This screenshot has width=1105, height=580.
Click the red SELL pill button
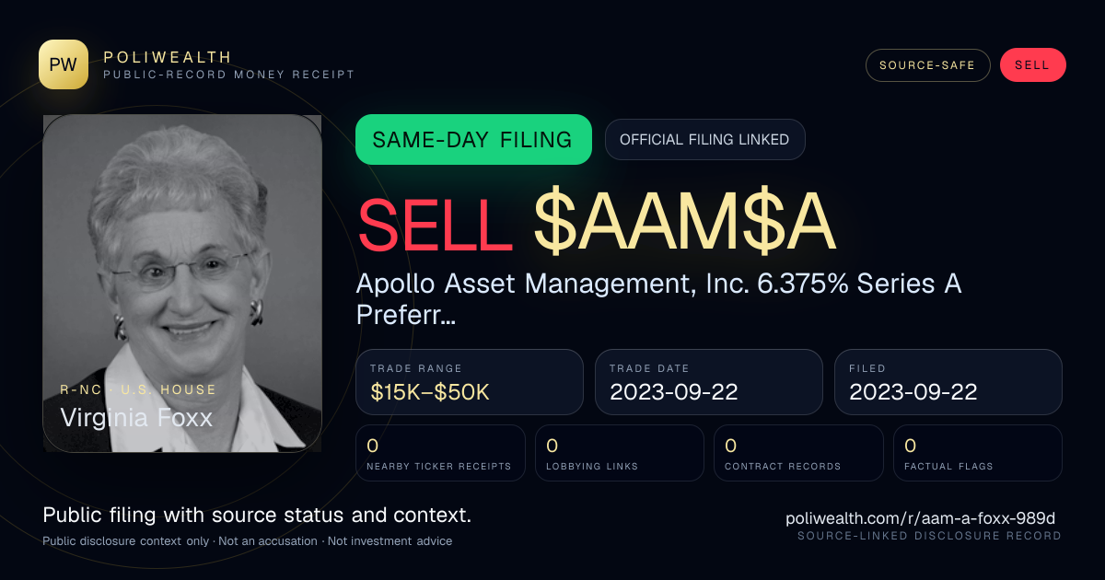[x=1032, y=65]
